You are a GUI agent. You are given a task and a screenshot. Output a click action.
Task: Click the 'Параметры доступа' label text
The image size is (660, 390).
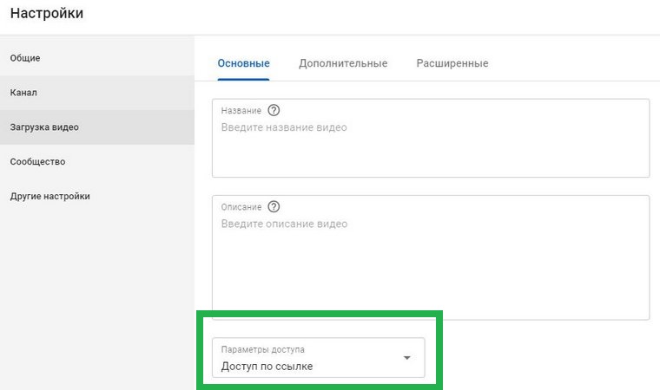click(x=262, y=349)
